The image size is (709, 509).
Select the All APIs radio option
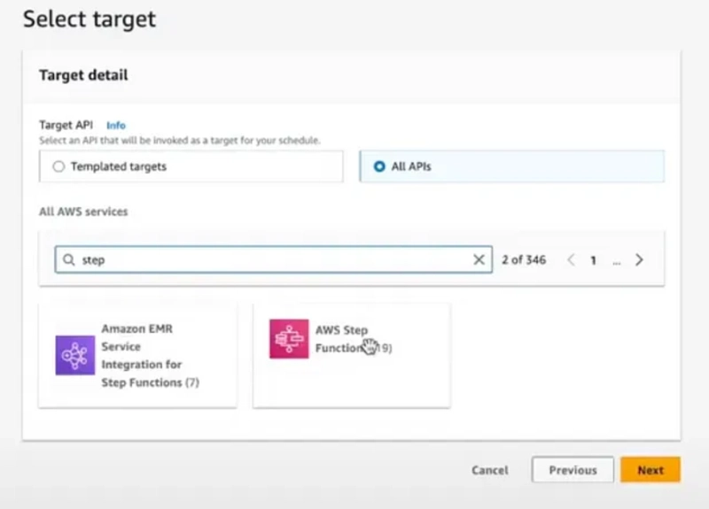379,166
